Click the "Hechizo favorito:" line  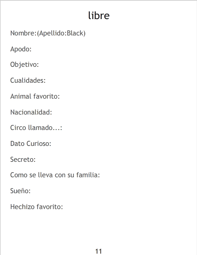36,207
